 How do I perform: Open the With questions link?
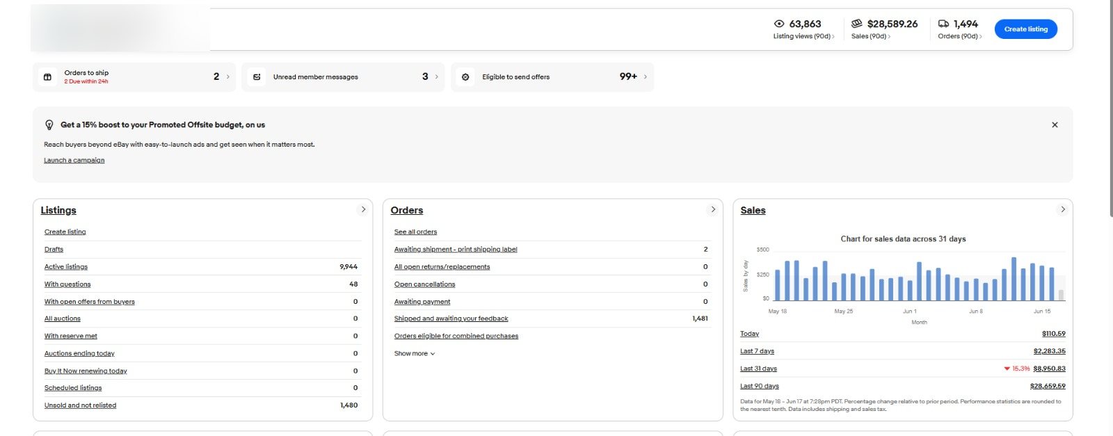pyautogui.click(x=67, y=284)
